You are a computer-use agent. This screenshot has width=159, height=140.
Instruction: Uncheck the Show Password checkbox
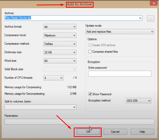click(x=90, y=94)
